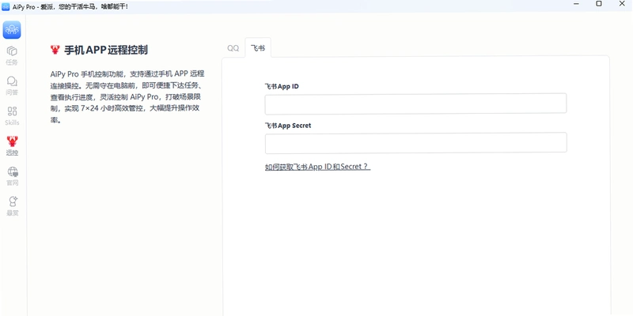The height and width of the screenshot is (316, 633).
Task: Switch to the QQ tab
Action: [233, 48]
